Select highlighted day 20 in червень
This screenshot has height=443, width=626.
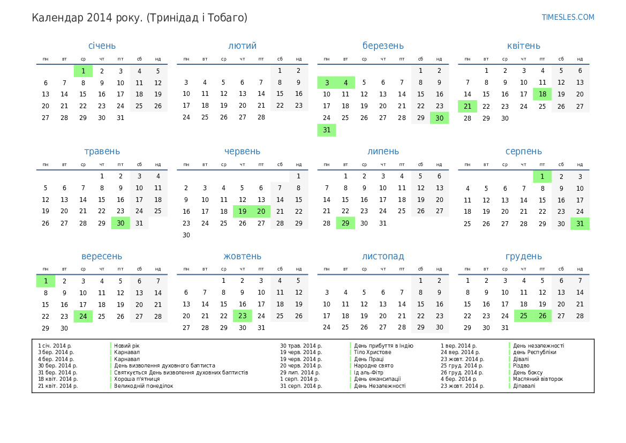tap(261, 211)
